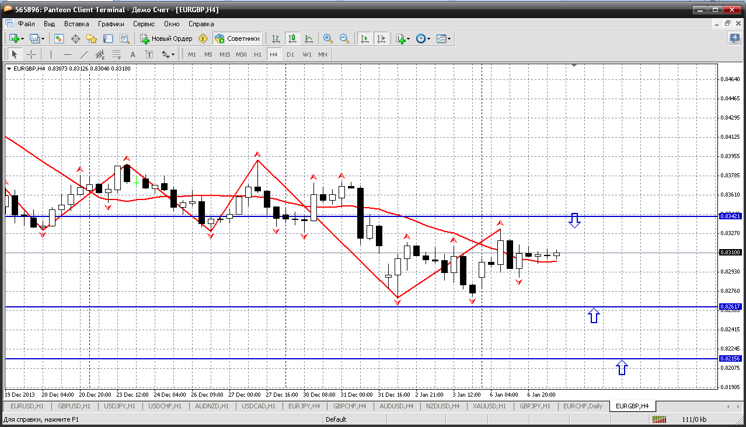Open the Indicators list icon
746x427 pixels.
coord(400,38)
